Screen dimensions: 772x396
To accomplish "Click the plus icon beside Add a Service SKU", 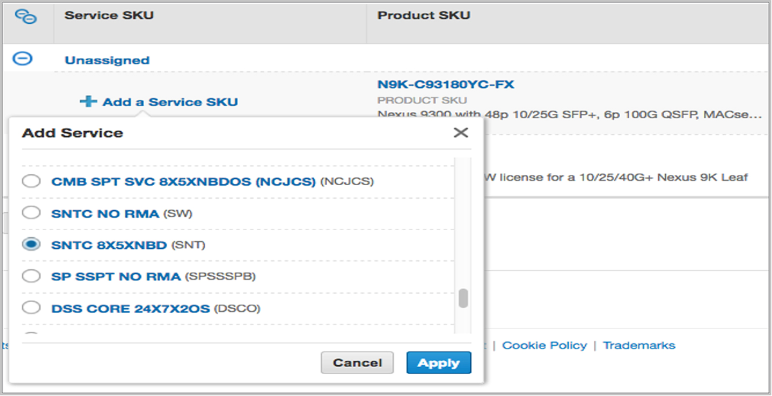I will point(87,102).
